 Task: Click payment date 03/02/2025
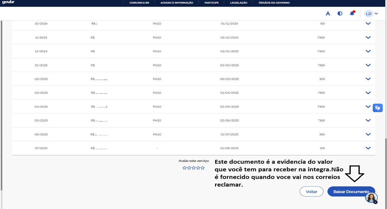(229, 65)
